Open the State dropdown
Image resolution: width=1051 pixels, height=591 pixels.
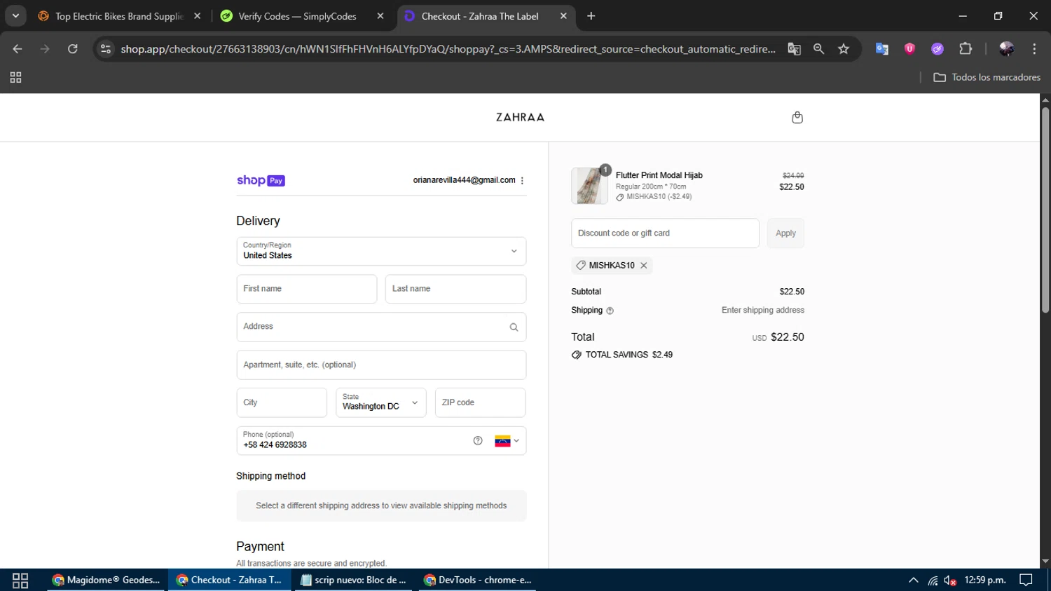380,402
